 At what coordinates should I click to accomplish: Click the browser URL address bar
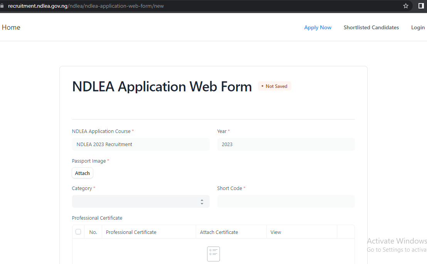[x=193, y=6]
